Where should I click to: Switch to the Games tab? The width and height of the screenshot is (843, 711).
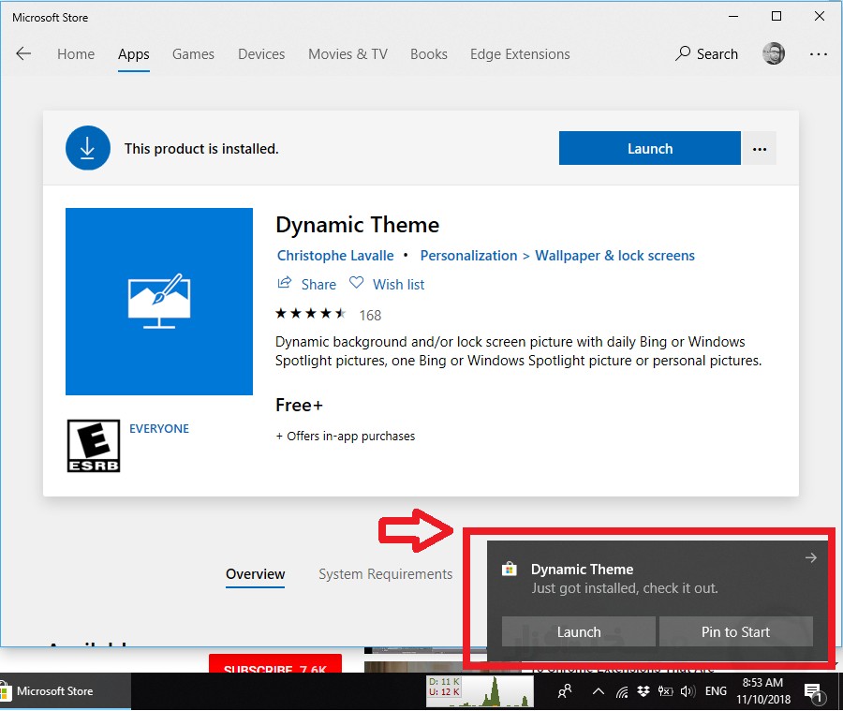click(193, 54)
